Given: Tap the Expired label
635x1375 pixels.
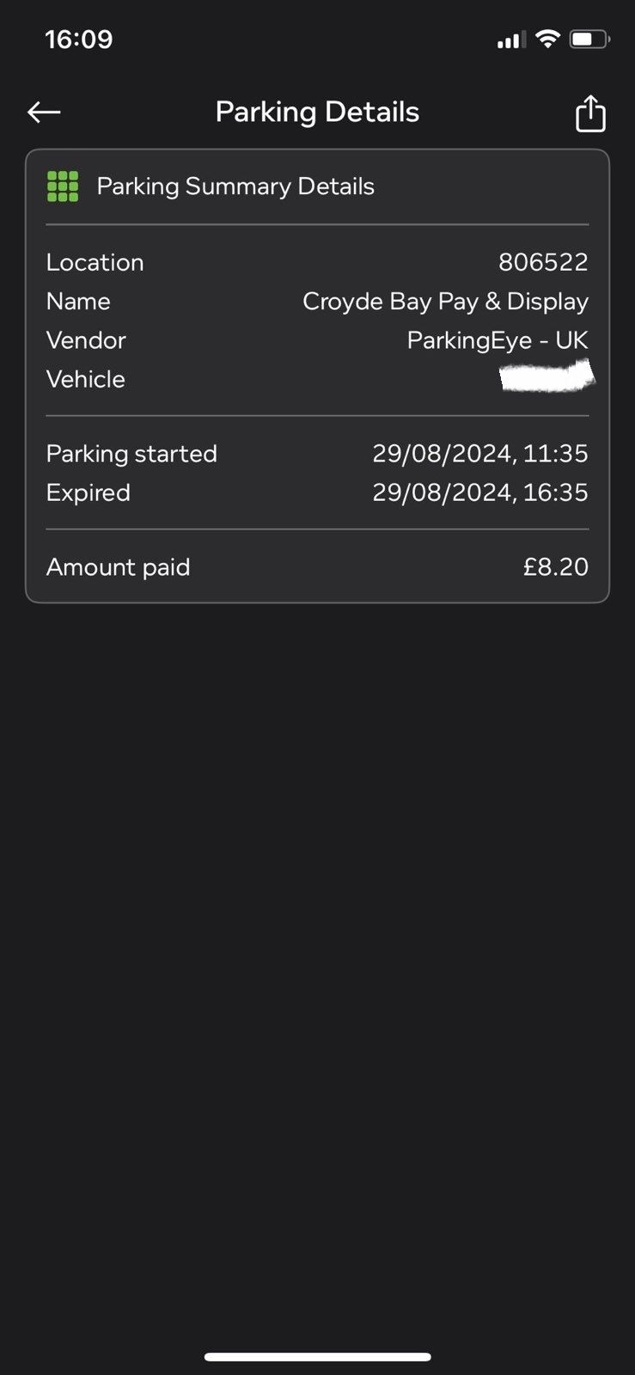Looking at the screenshot, I should 89,492.
